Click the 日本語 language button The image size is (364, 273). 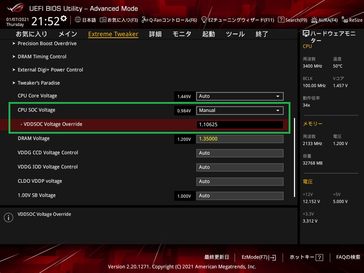85,20
